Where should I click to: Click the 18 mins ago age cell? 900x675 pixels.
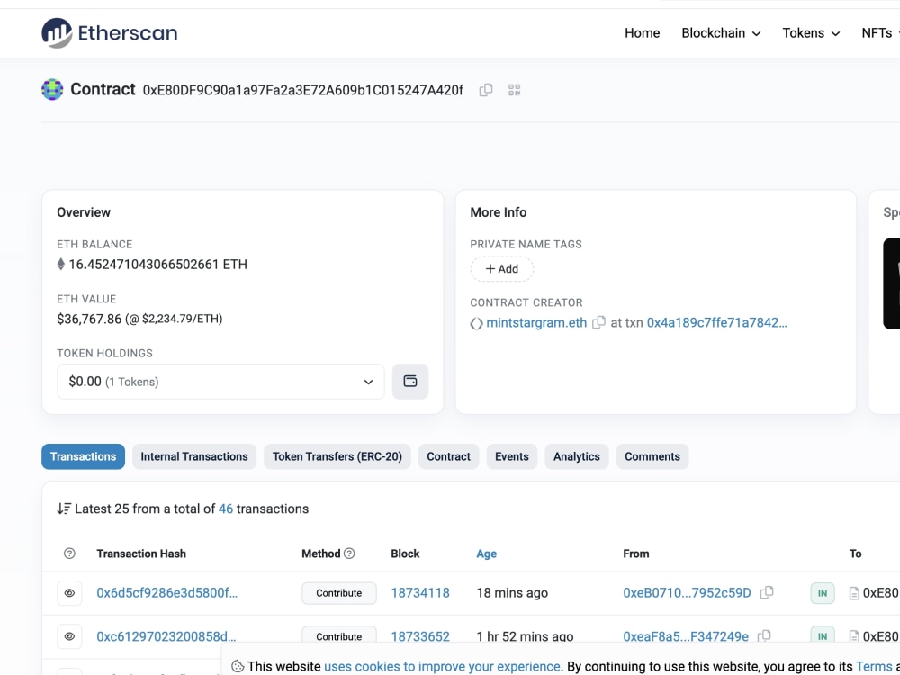(512, 593)
